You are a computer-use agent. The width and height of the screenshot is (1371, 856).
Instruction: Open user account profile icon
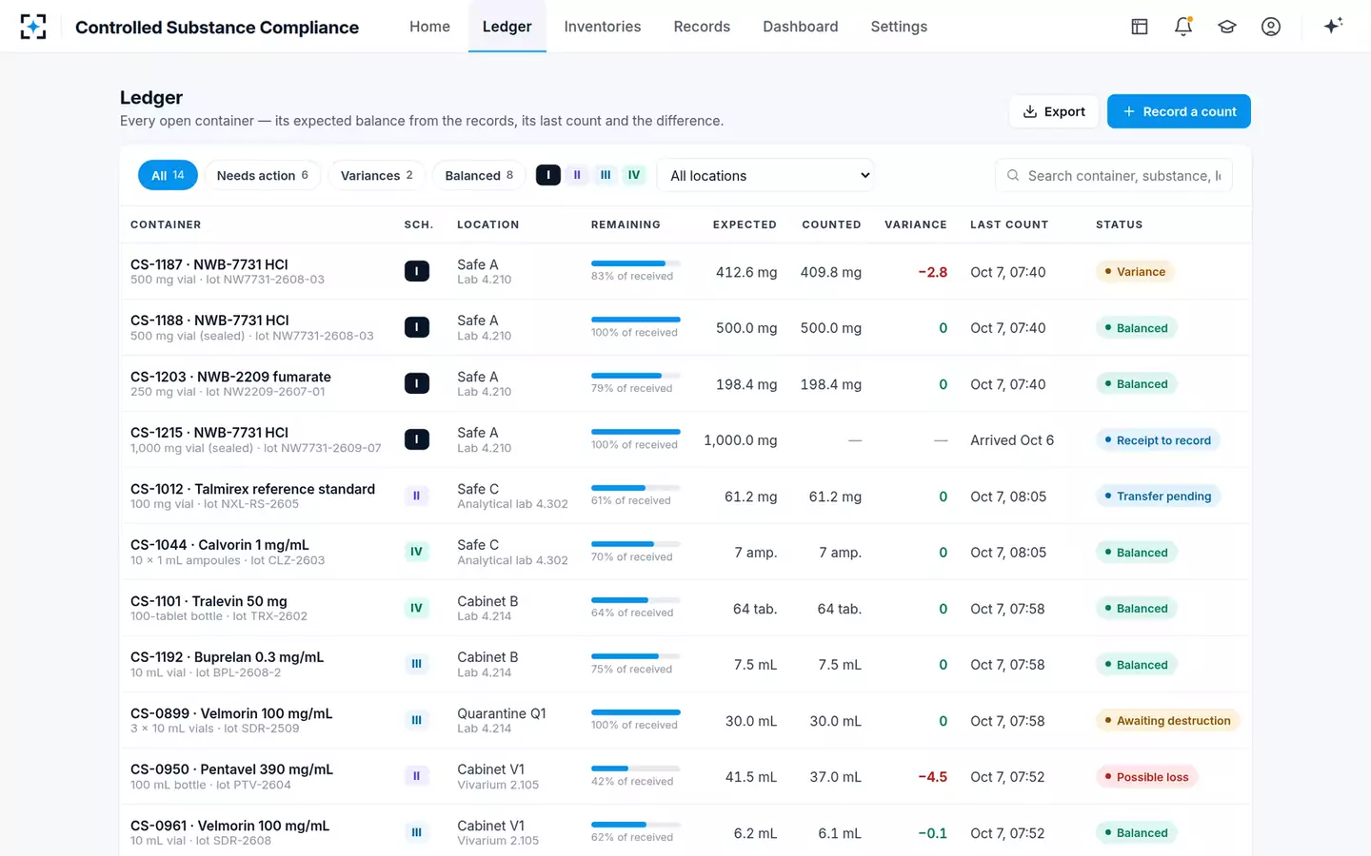[x=1271, y=27]
